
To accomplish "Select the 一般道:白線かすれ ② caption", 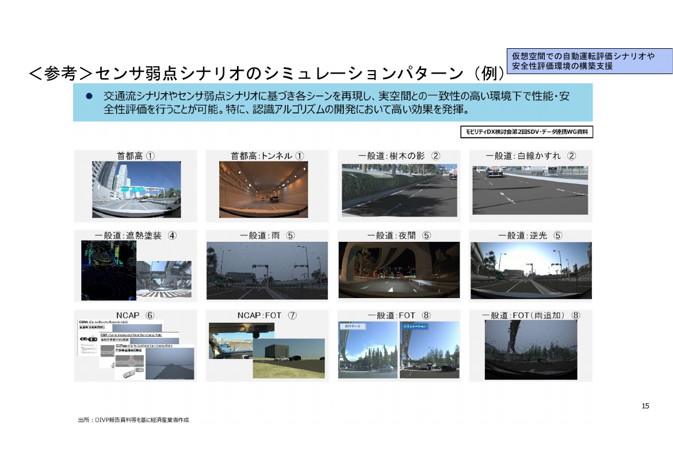I will 530,156.
